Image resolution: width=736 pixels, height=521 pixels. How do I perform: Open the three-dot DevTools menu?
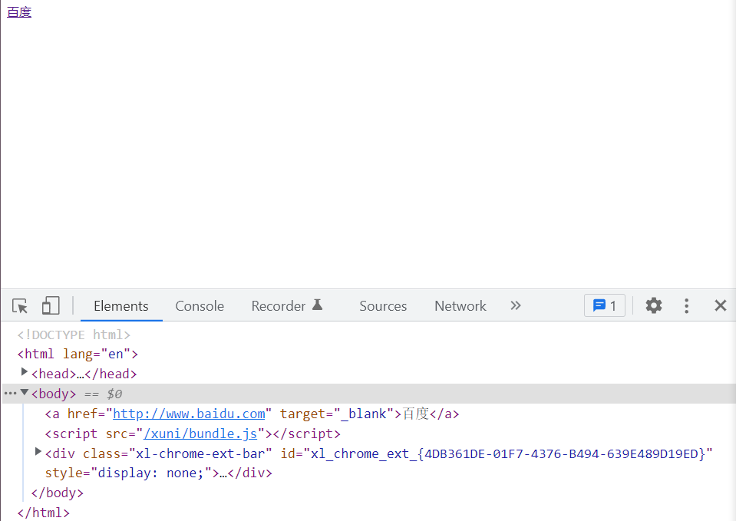click(686, 305)
